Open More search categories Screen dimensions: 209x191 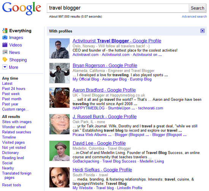[x=14, y=67]
